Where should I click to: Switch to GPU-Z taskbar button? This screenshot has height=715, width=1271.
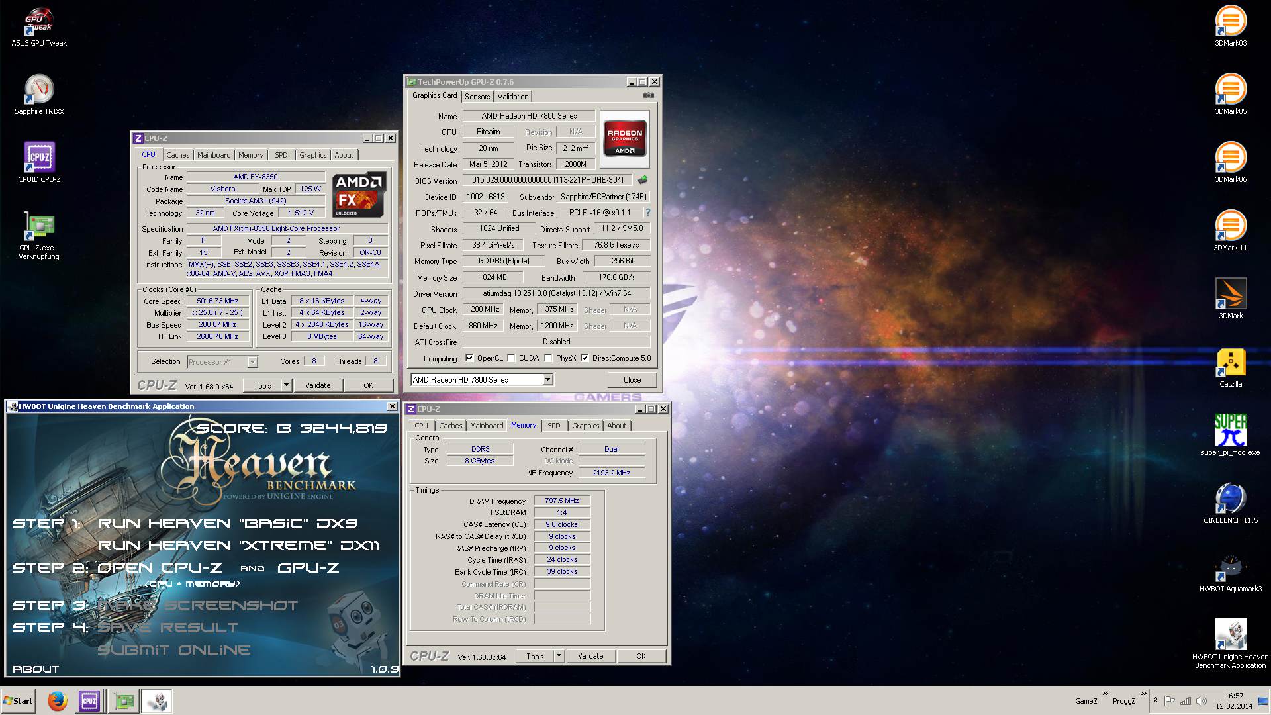tap(124, 701)
